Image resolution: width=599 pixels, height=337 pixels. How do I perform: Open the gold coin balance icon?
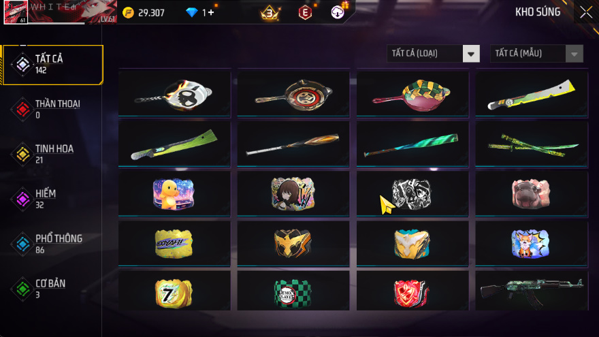(x=129, y=13)
